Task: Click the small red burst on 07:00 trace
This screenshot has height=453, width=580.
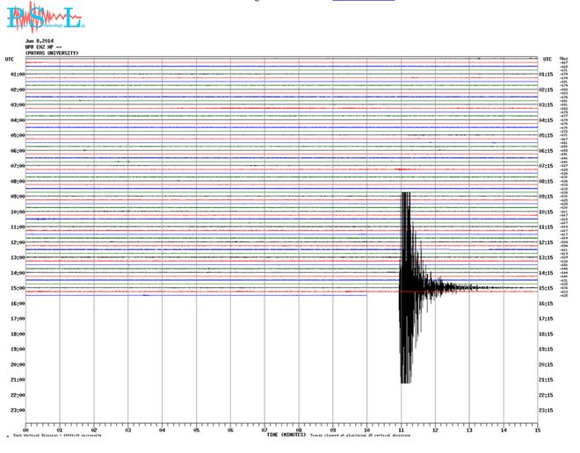Action: pos(402,169)
